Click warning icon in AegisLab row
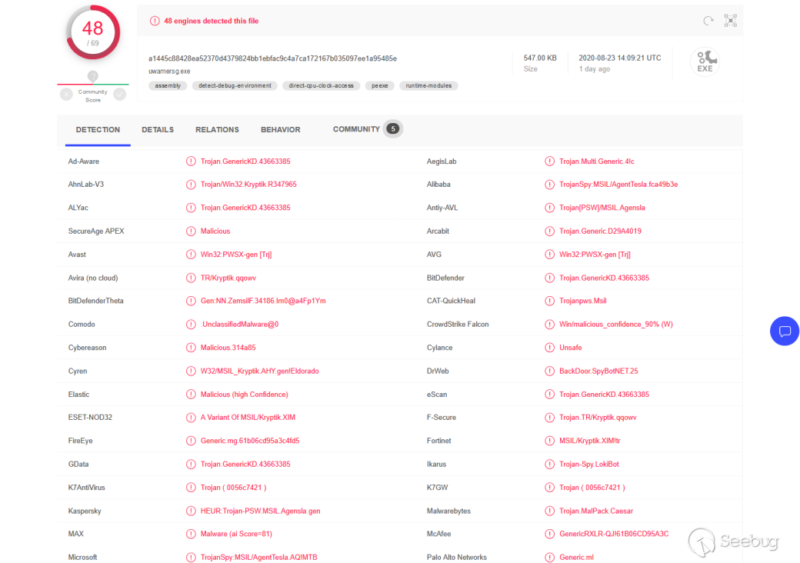Image resolution: width=800 pixels, height=563 pixels. pyautogui.click(x=549, y=162)
